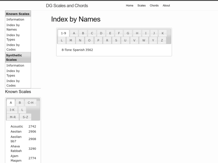The width and height of the screenshot is (218, 163).
Task: Show the V tab in name index
Action: (134, 40)
